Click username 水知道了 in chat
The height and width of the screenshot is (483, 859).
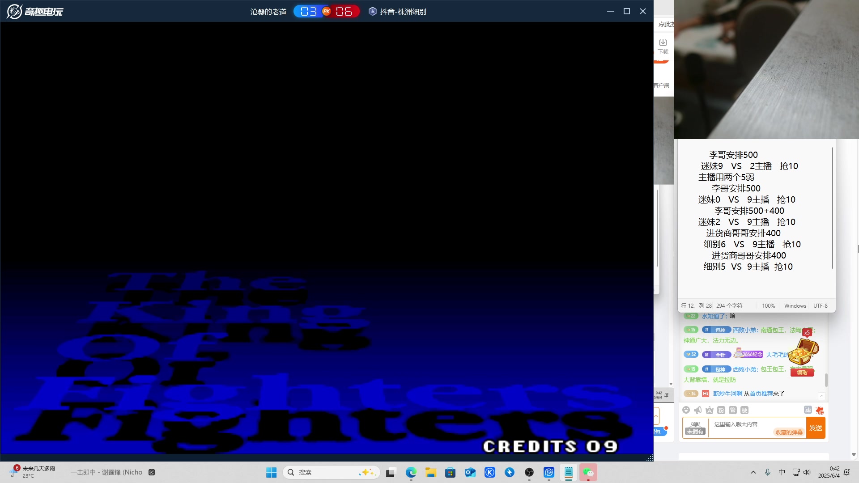(x=714, y=316)
